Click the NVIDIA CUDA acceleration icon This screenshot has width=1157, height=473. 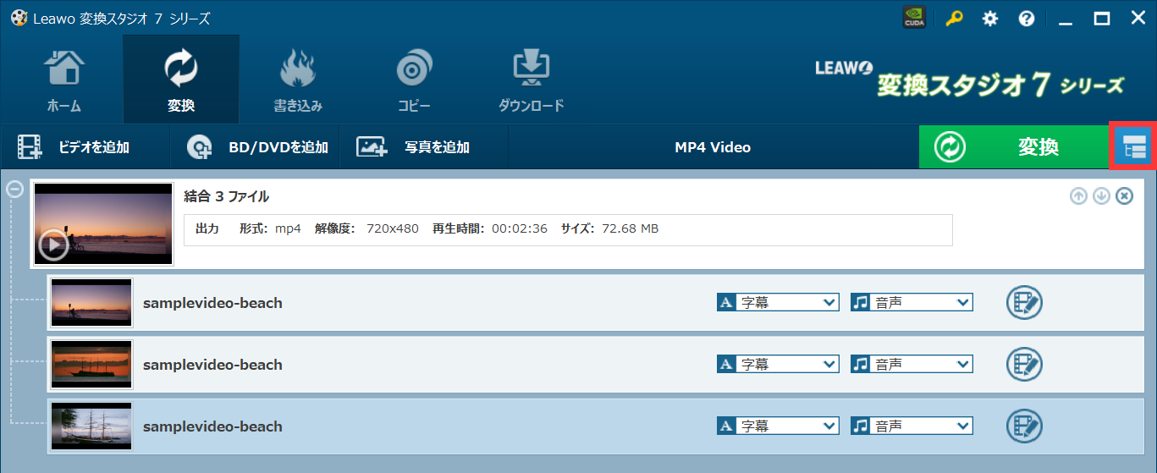point(914,18)
